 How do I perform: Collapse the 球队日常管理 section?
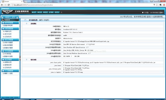click(10, 40)
